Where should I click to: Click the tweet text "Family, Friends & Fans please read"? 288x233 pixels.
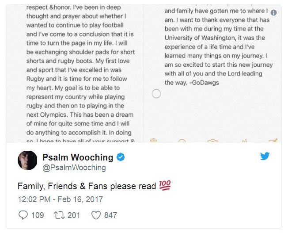tap(87, 187)
